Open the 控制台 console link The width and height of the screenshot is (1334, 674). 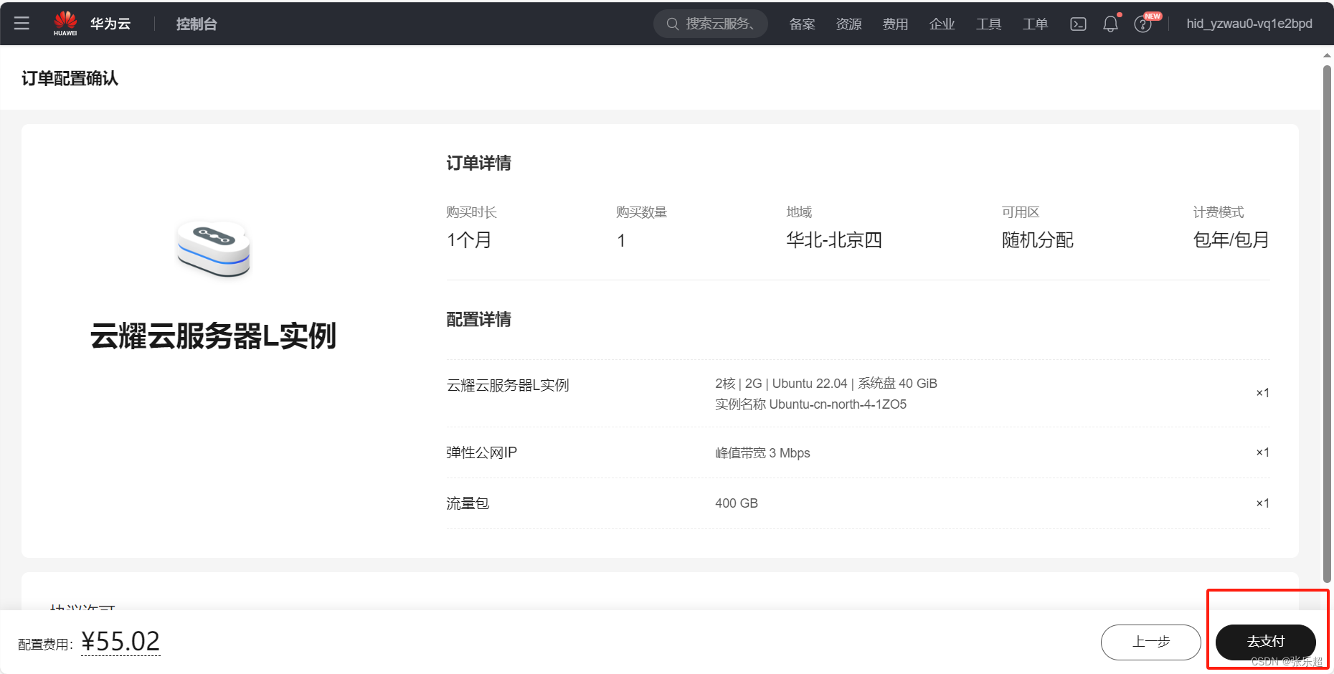(x=197, y=24)
